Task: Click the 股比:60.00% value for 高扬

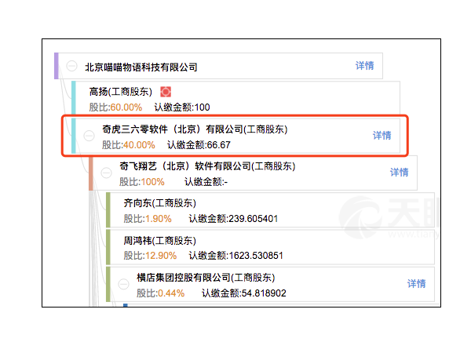Action: click(115, 107)
